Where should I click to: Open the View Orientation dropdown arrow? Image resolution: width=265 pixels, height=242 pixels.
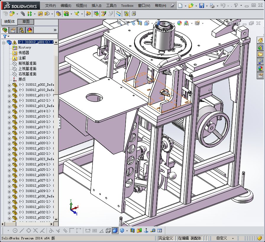coord(152,23)
